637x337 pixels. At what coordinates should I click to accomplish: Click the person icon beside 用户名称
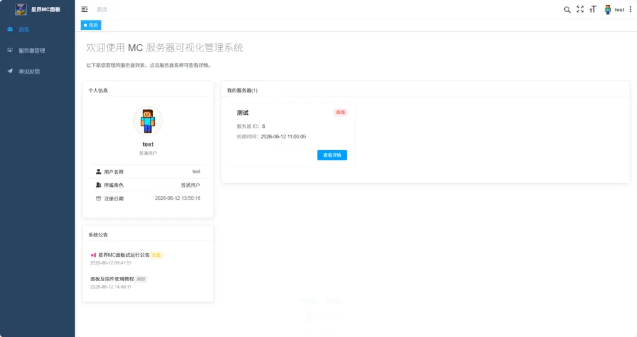click(98, 171)
